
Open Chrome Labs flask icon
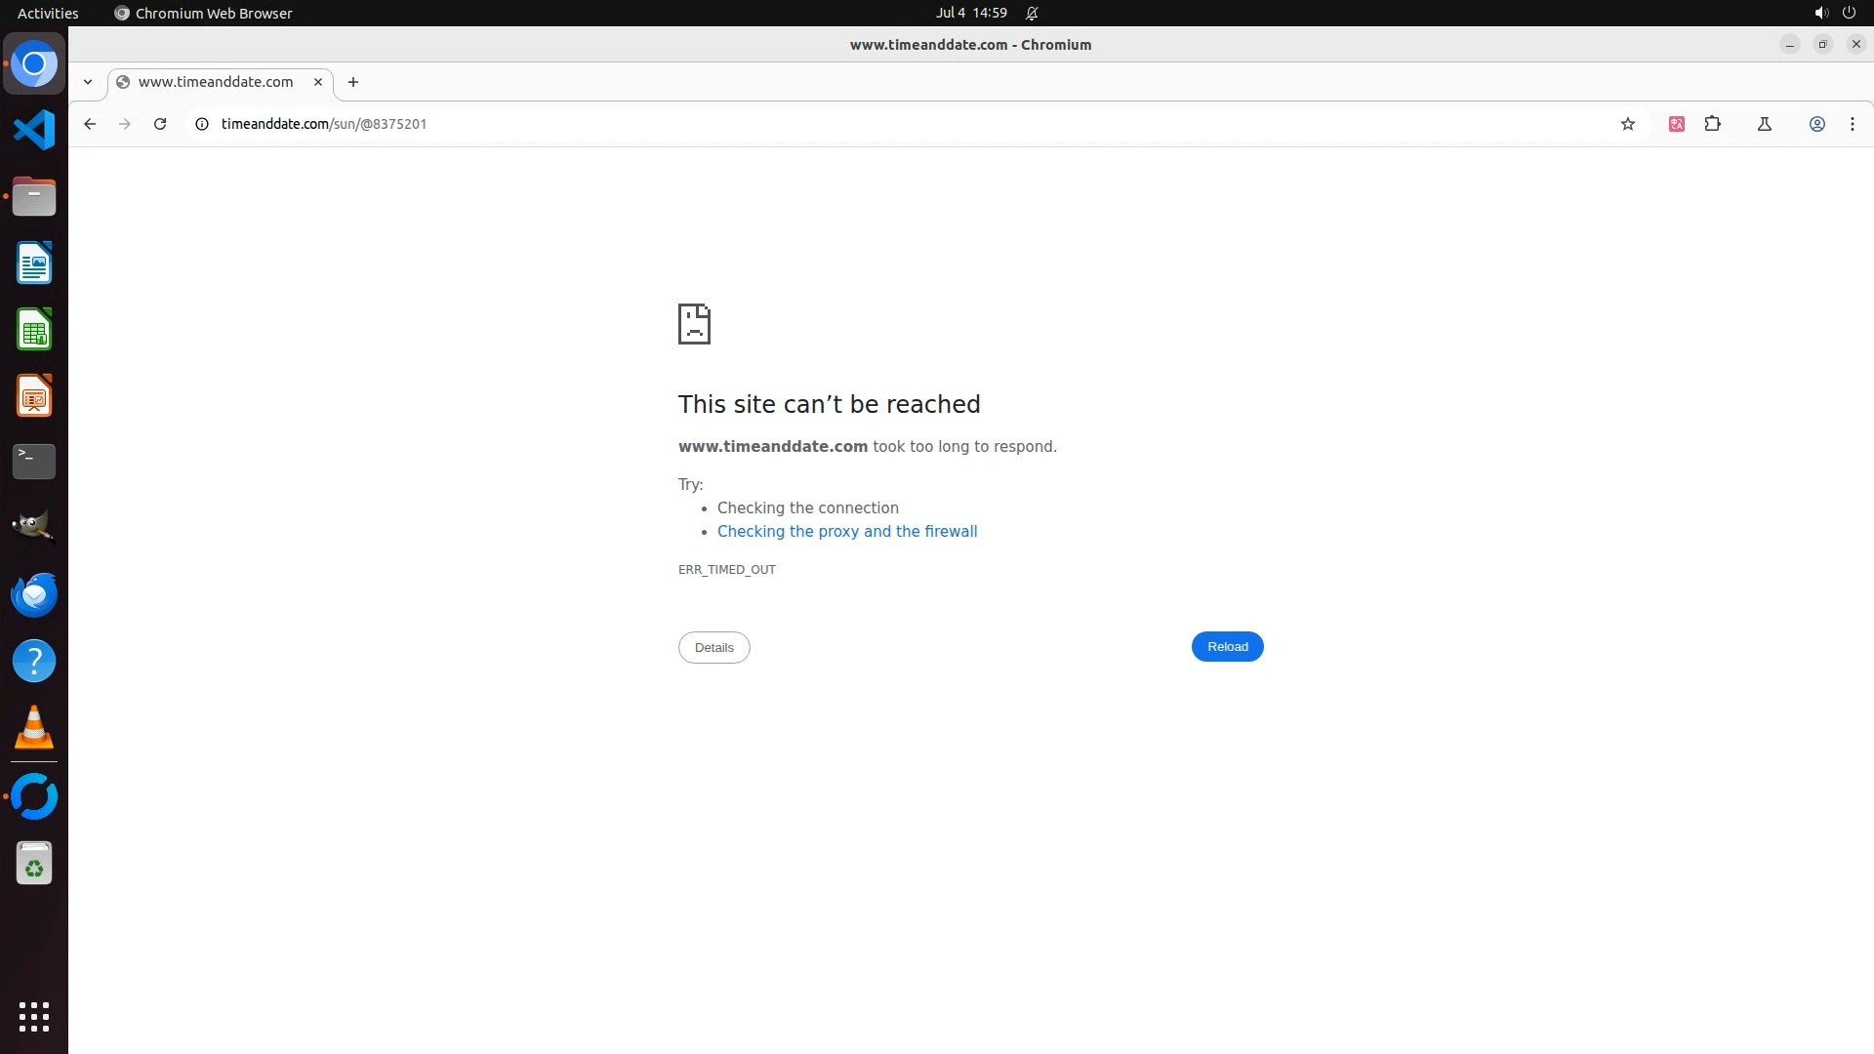pyautogui.click(x=1764, y=124)
